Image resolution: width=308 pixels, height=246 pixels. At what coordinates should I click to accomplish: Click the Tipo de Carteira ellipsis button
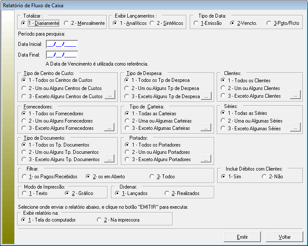point(206,128)
